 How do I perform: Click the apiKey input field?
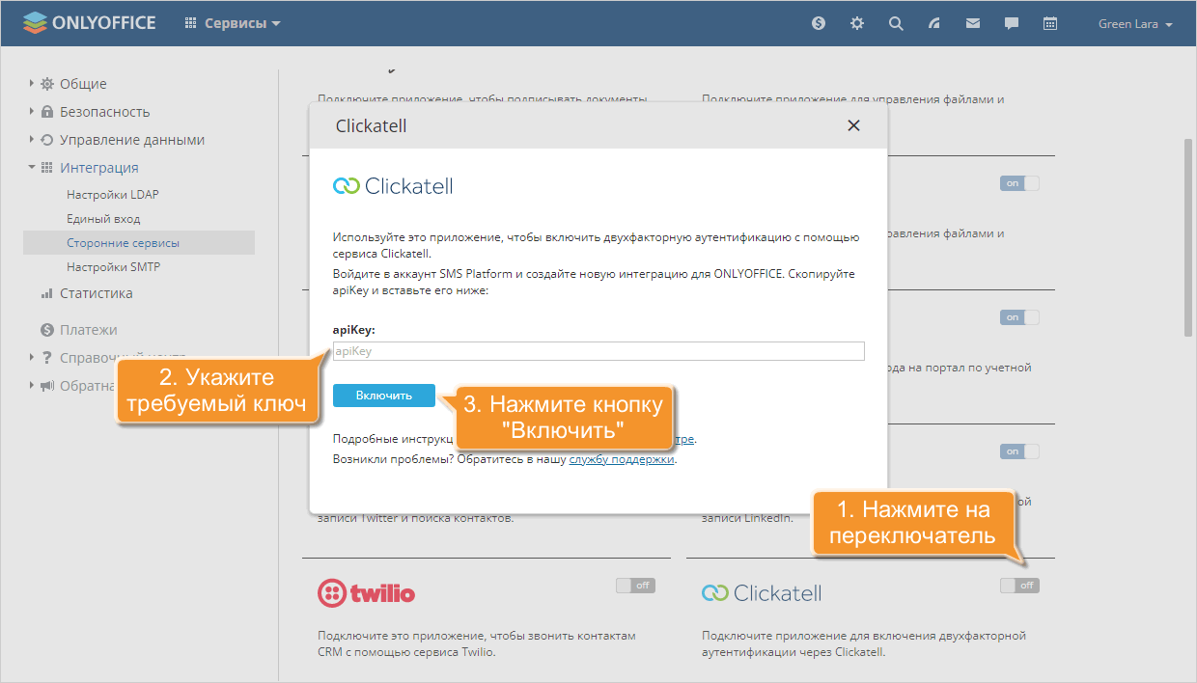(598, 351)
